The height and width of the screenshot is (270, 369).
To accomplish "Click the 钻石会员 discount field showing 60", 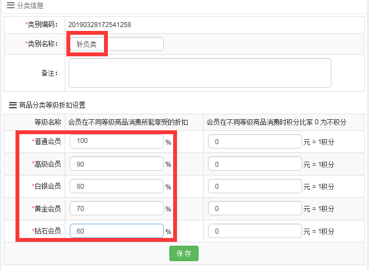I will pyautogui.click(x=117, y=231).
